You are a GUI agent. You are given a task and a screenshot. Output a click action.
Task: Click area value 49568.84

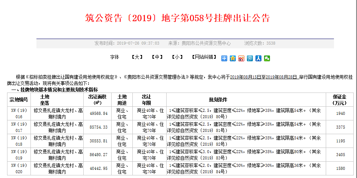click(99, 114)
